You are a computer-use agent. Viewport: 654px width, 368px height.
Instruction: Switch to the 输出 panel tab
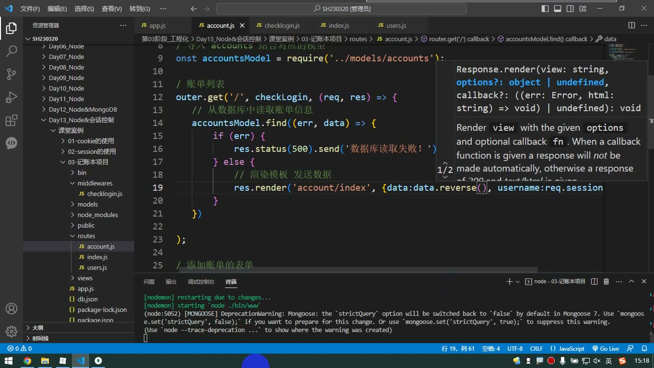pos(171,282)
